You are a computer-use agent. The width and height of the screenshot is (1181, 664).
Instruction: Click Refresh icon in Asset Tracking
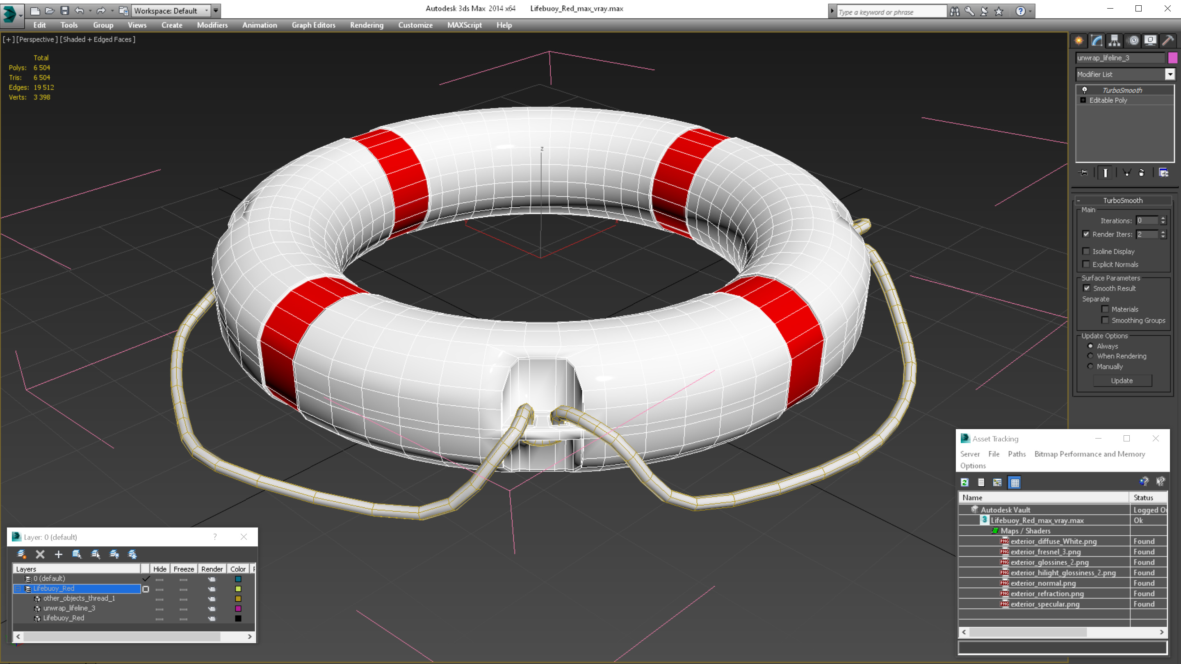(964, 482)
